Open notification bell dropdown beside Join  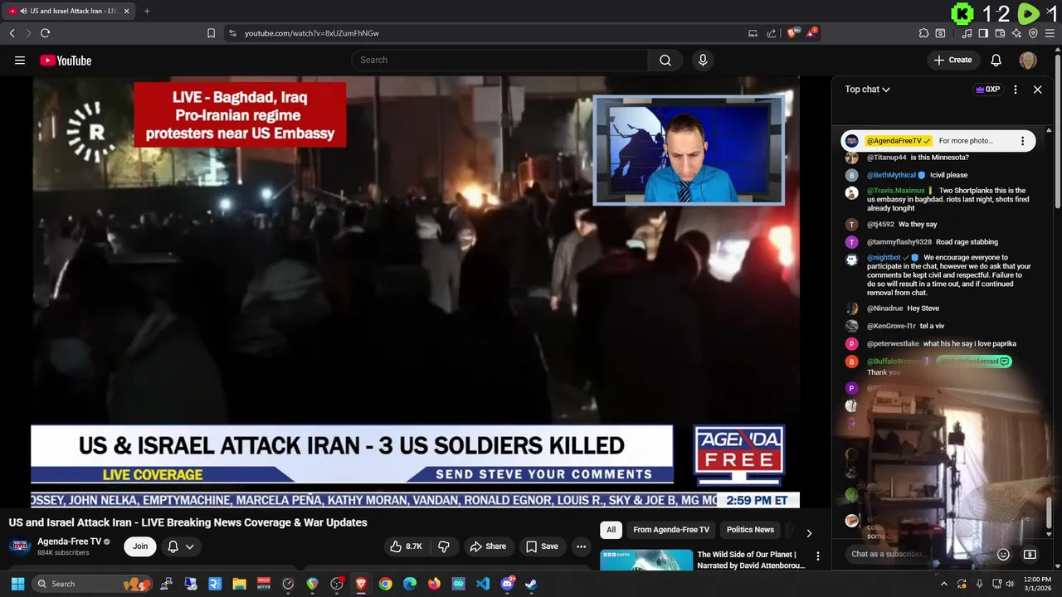pyautogui.click(x=181, y=546)
